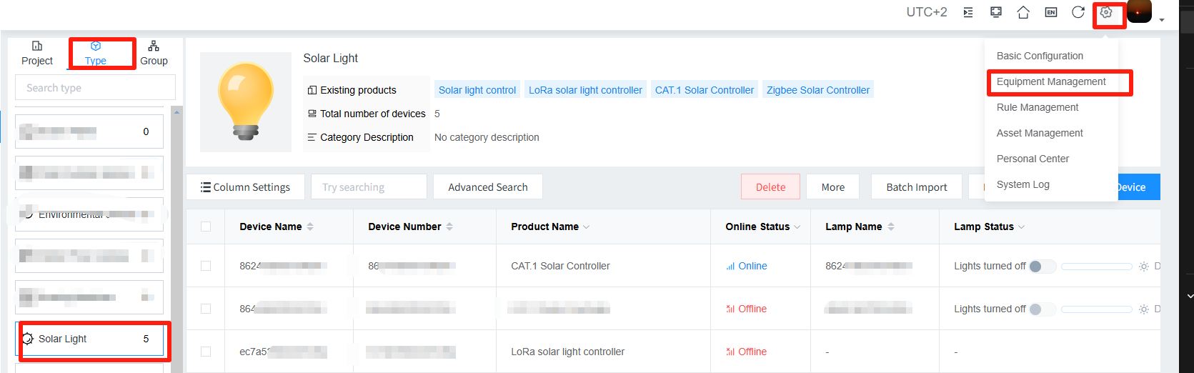Switch to the Group tab
The height and width of the screenshot is (373, 1194).
click(154, 54)
